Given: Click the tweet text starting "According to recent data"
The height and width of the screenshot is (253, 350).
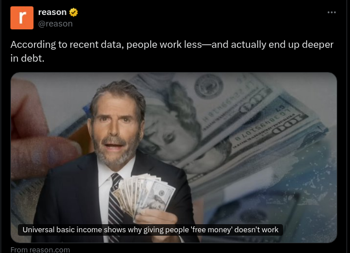Looking at the screenshot, I should [172, 51].
